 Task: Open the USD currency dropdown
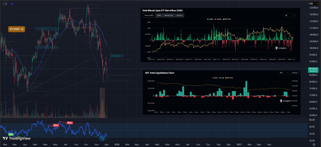coord(314,4)
